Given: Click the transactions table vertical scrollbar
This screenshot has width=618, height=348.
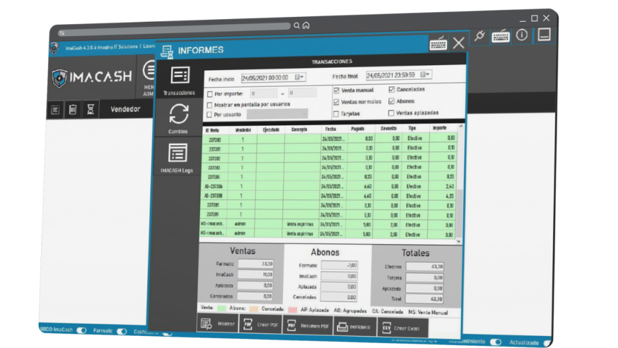Looking at the screenshot, I should pyautogui.click(x=459, y=181).
